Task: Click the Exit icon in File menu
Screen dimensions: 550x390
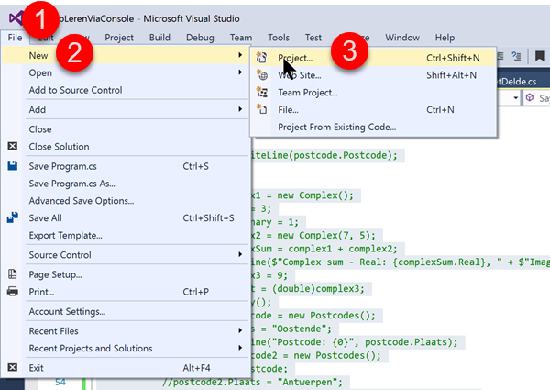Action: point(13,367)
